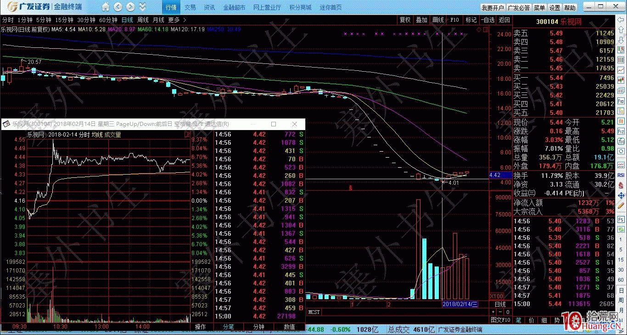Open the 设置 settings button
The height and width of the screenshot is (335, 627).
tap(554, 8)
